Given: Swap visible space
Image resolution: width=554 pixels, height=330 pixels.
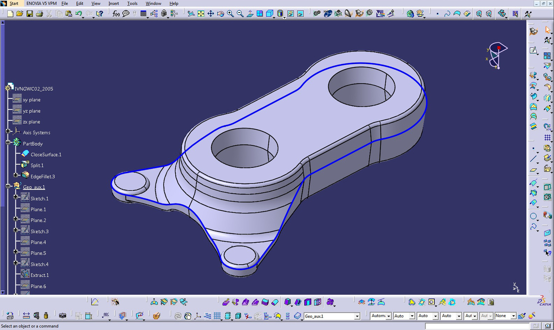Looking at the screenshot, I should coord(300,14).
